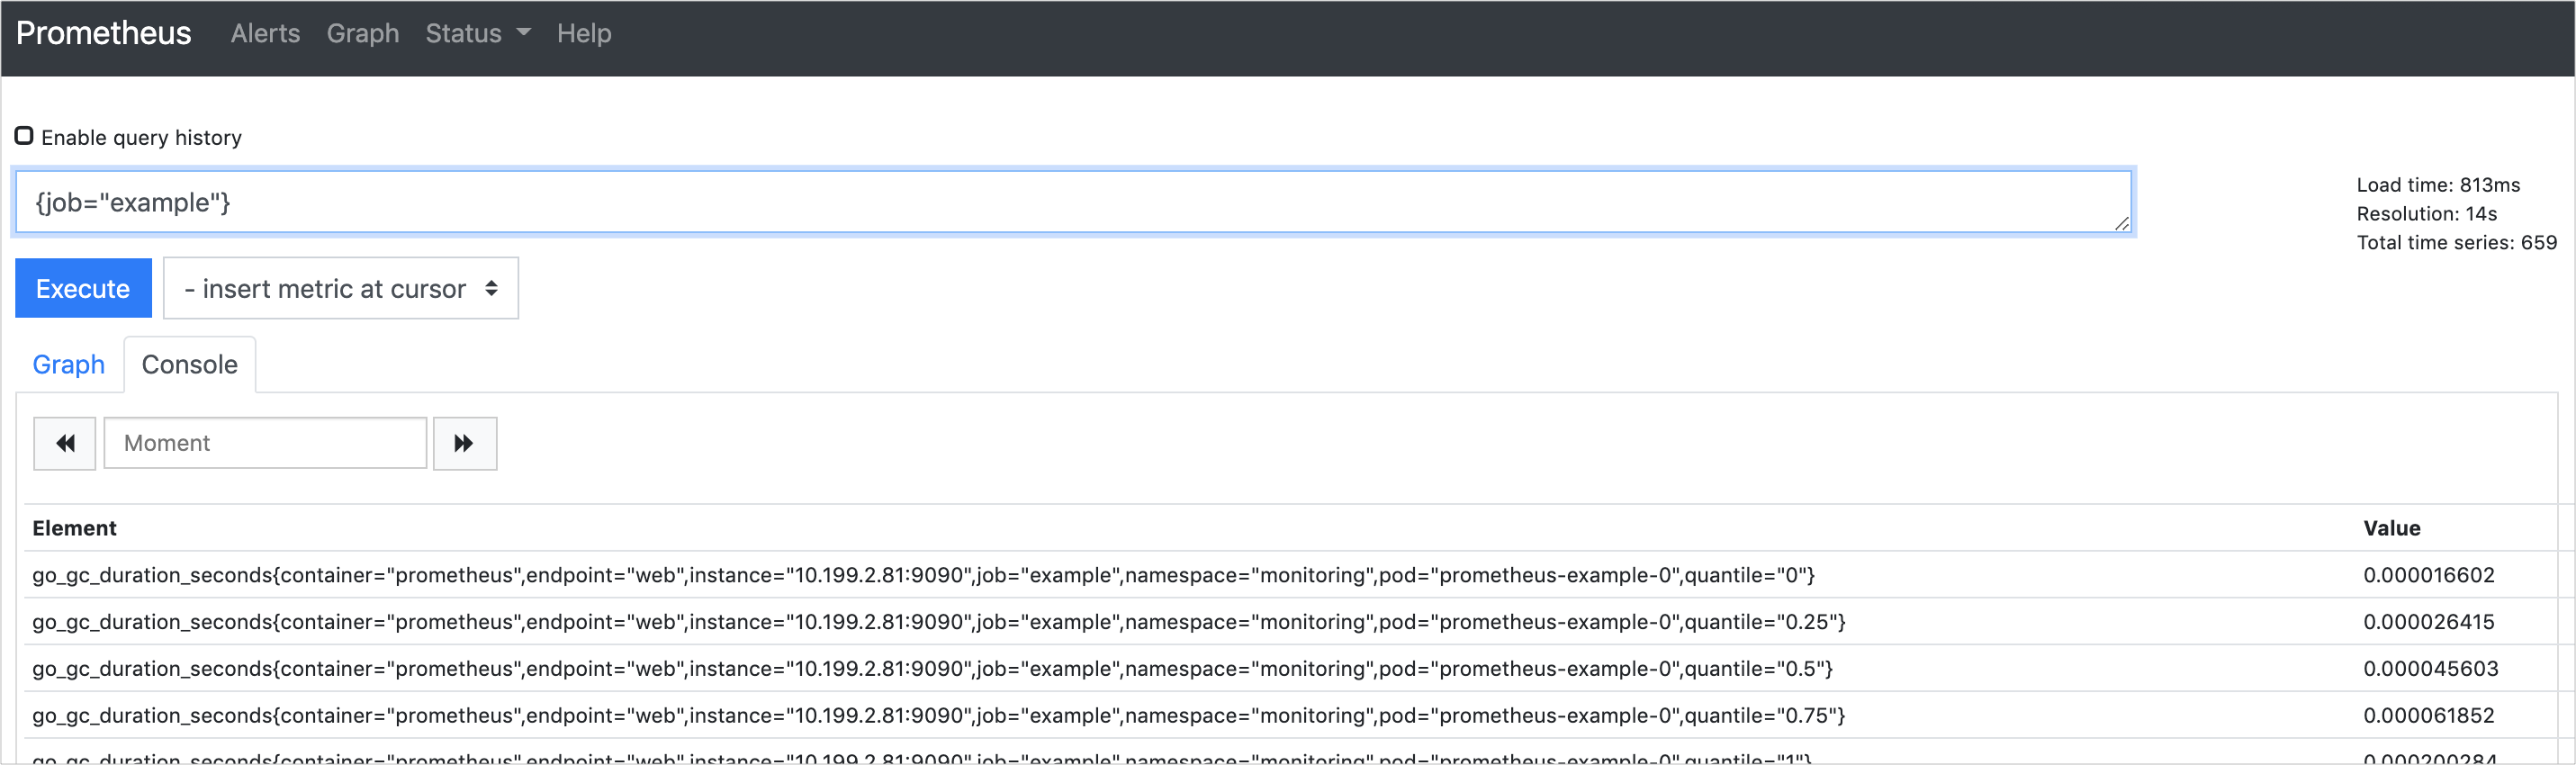Click the quantile="0.5" result row
This screenshot has height=765, width=2576.
[x=932, y=669]
